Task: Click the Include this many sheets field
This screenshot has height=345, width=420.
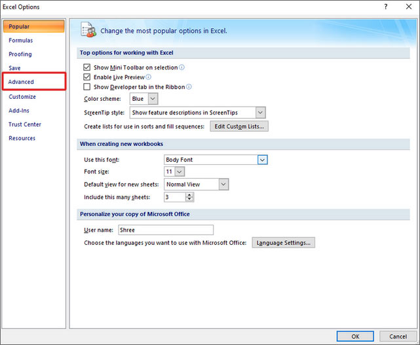Action: 175,197
